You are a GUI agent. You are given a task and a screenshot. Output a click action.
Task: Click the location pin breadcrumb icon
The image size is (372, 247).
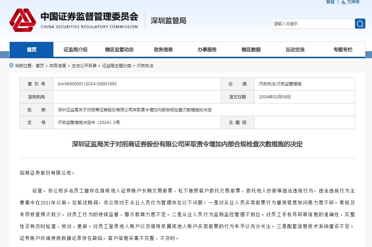tap(11, 66)
